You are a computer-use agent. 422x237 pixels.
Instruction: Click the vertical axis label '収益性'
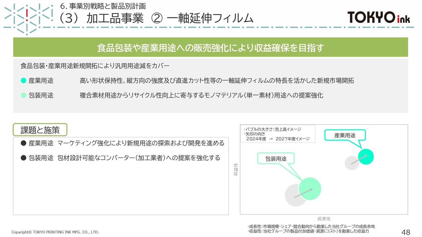click(x=236, y=170)
